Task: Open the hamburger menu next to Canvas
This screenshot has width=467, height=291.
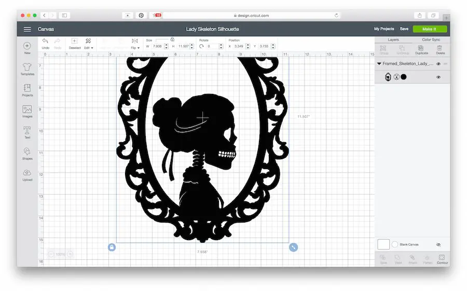Action: [x=27, y=29]
